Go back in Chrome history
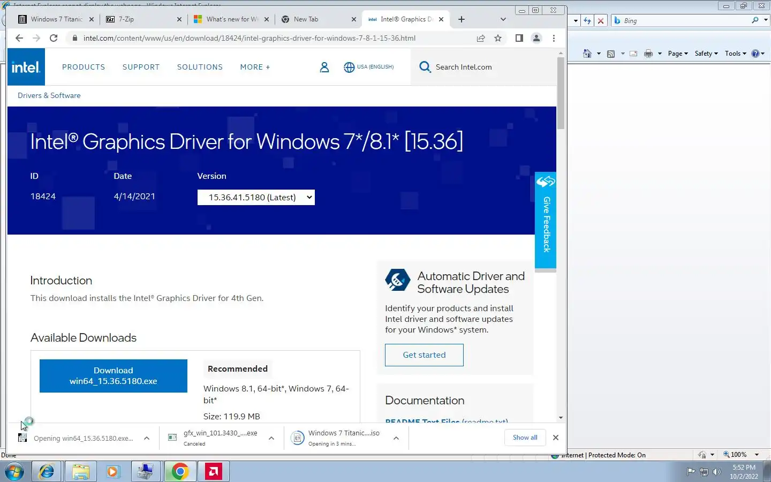The height and width of the screenshot is (482, 771). pos(19,38)
